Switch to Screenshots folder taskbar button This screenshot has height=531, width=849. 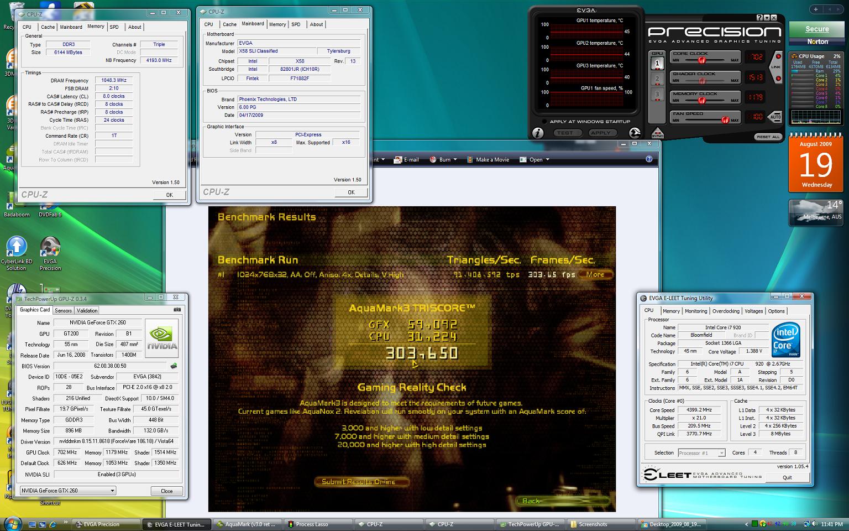tap(601, 524)
